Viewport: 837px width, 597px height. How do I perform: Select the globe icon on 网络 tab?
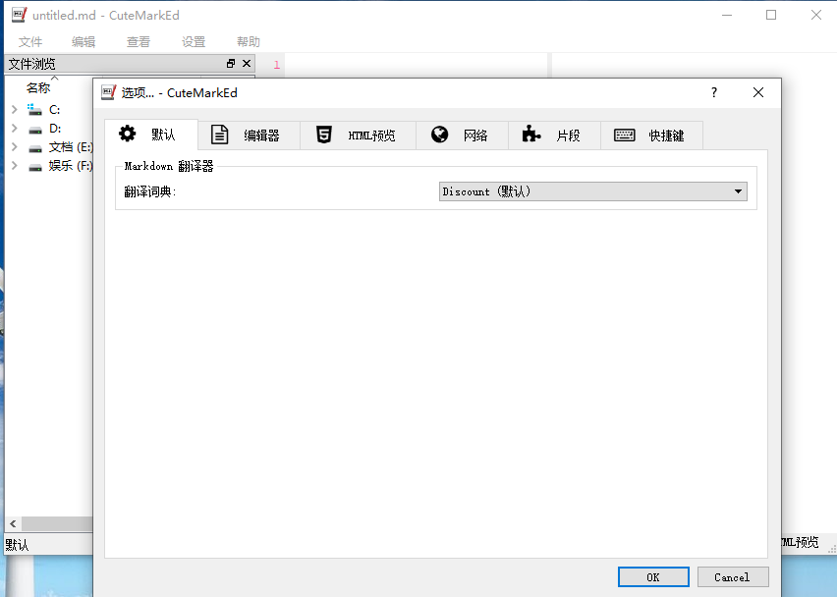438,135
